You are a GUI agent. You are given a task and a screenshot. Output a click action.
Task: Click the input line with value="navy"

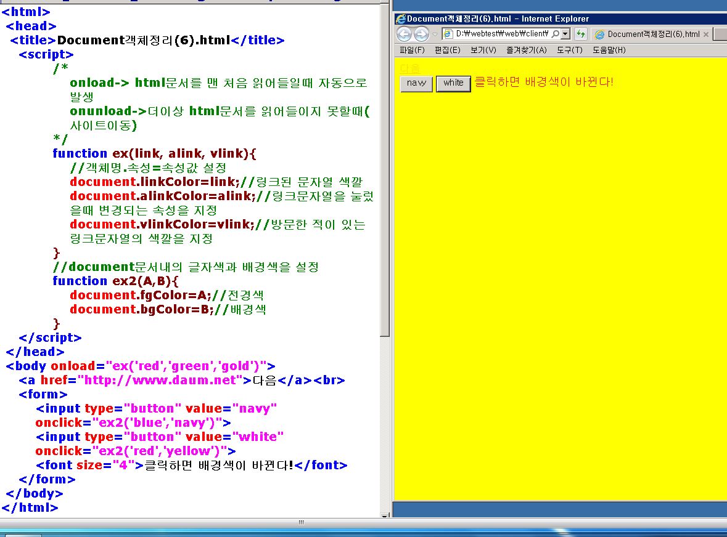click(156, 409)
